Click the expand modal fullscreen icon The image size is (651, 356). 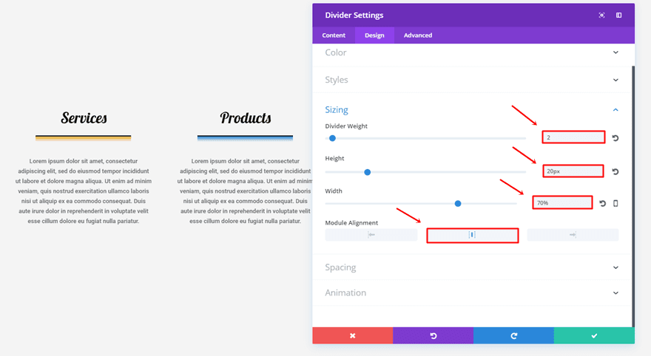coord(602,15)
